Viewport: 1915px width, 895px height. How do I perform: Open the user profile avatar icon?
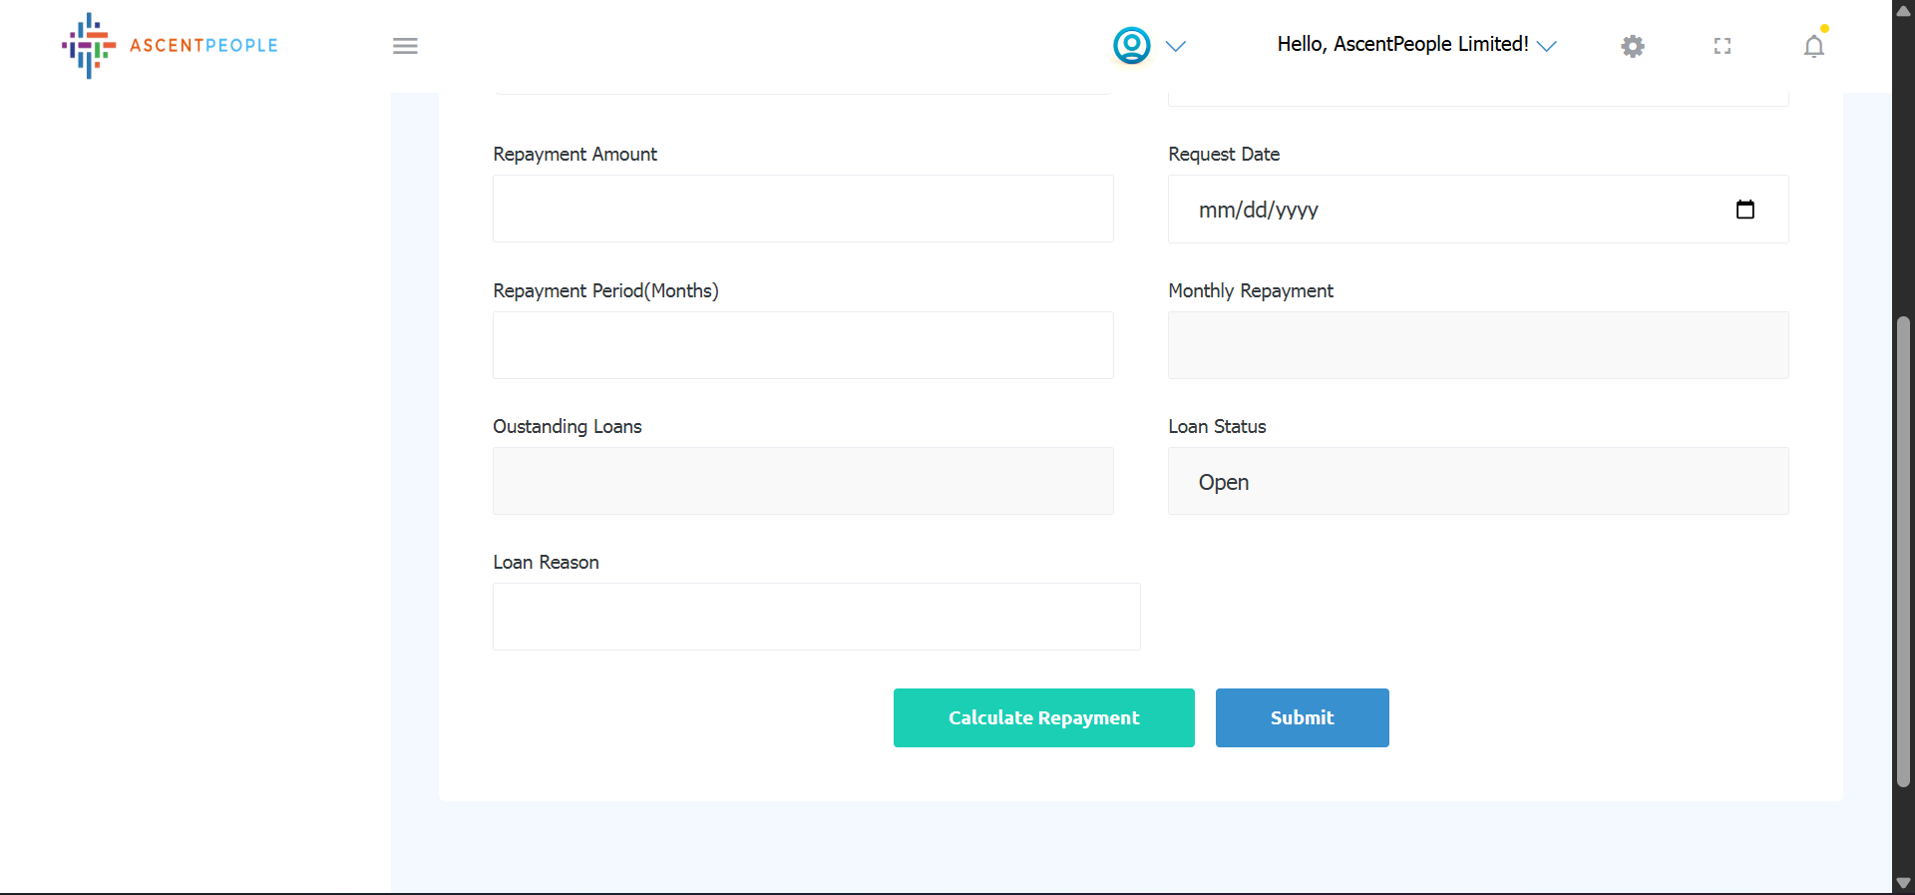click(x=1131, y=46)
